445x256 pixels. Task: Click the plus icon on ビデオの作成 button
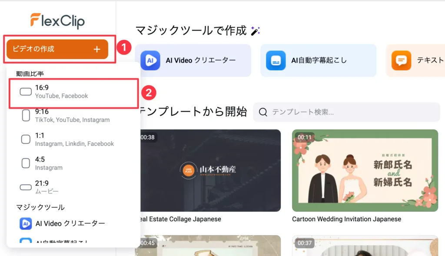(x=97, y=50)
